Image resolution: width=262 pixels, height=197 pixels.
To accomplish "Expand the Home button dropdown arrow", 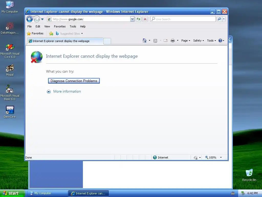I will tap(149, 41).
